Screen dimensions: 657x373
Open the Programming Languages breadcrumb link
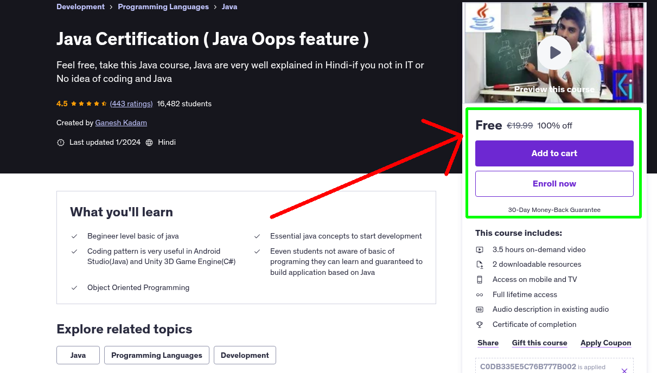pyautogui.click(x=163, y=7)
